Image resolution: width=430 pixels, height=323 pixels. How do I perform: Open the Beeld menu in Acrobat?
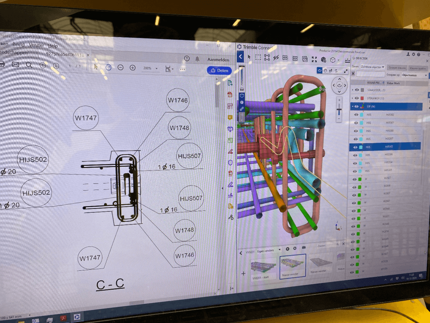pos(18,45)
